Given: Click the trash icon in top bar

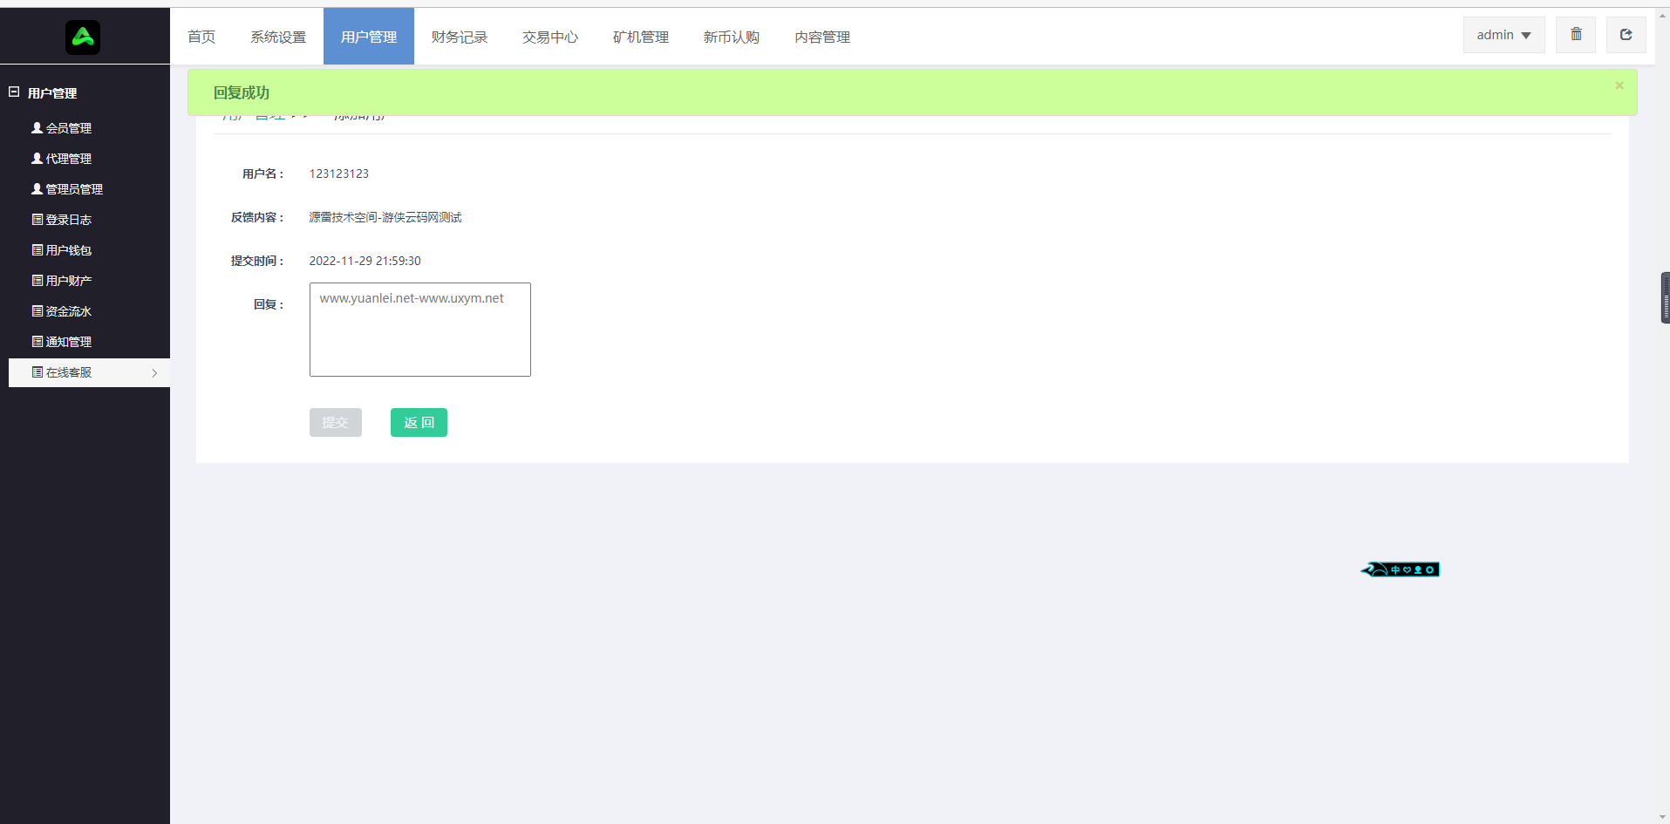Looking at the screenshot, I should point(1576,35).
